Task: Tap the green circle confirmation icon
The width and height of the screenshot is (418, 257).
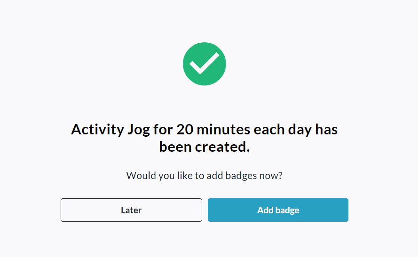Action: (204, 64)
